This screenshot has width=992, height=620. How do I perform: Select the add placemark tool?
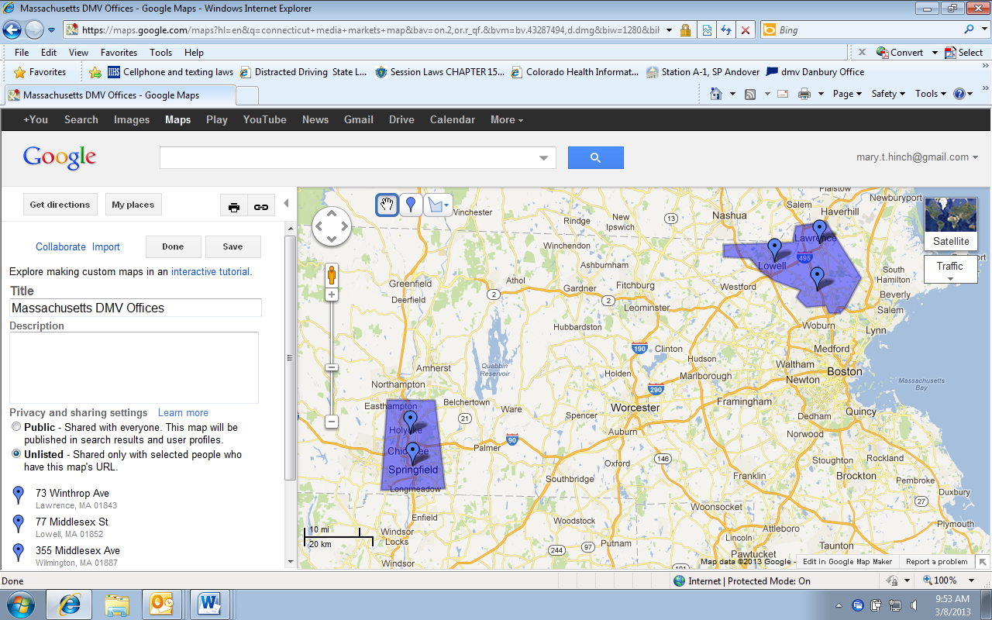tap(411, 205)
